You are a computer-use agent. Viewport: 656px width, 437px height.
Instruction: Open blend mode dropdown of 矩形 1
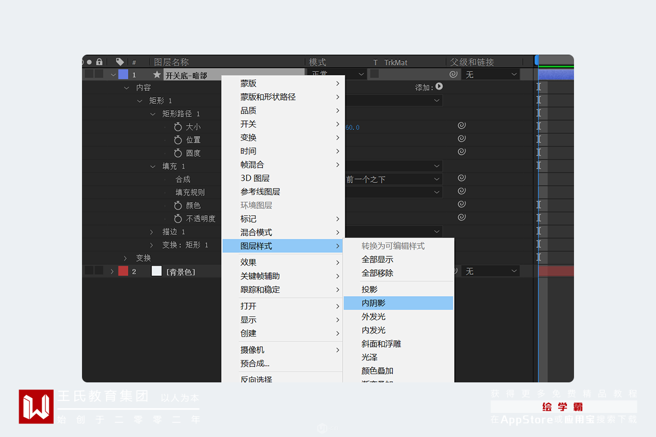coord(394,101)
